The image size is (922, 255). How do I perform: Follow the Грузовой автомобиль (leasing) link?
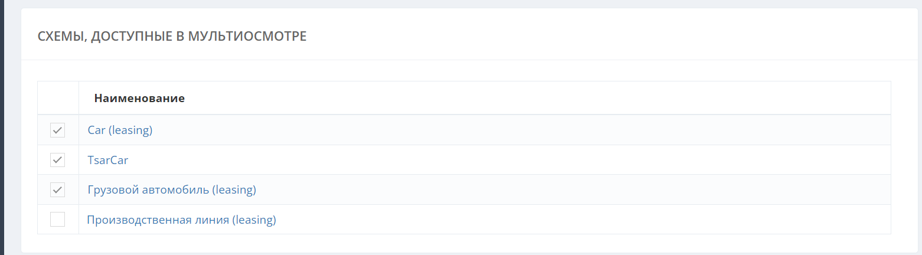172,190
